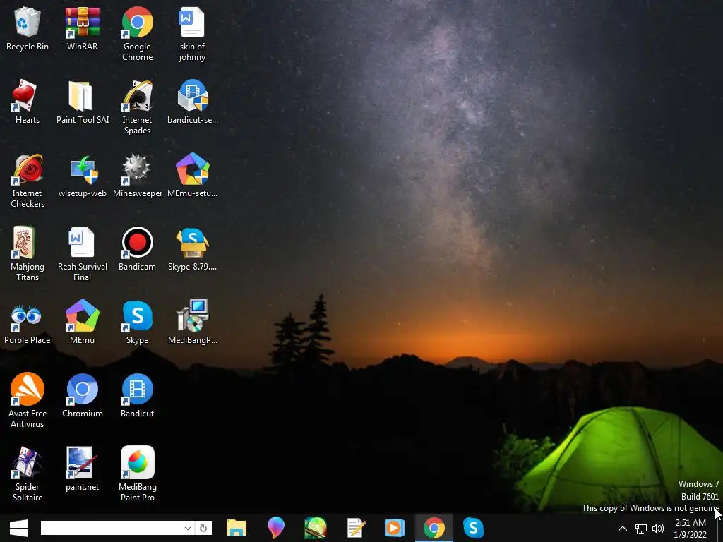Open File Explorer from the taskbar
The width and height of the screenshot is (723, 542).
(x=237, y=528)
